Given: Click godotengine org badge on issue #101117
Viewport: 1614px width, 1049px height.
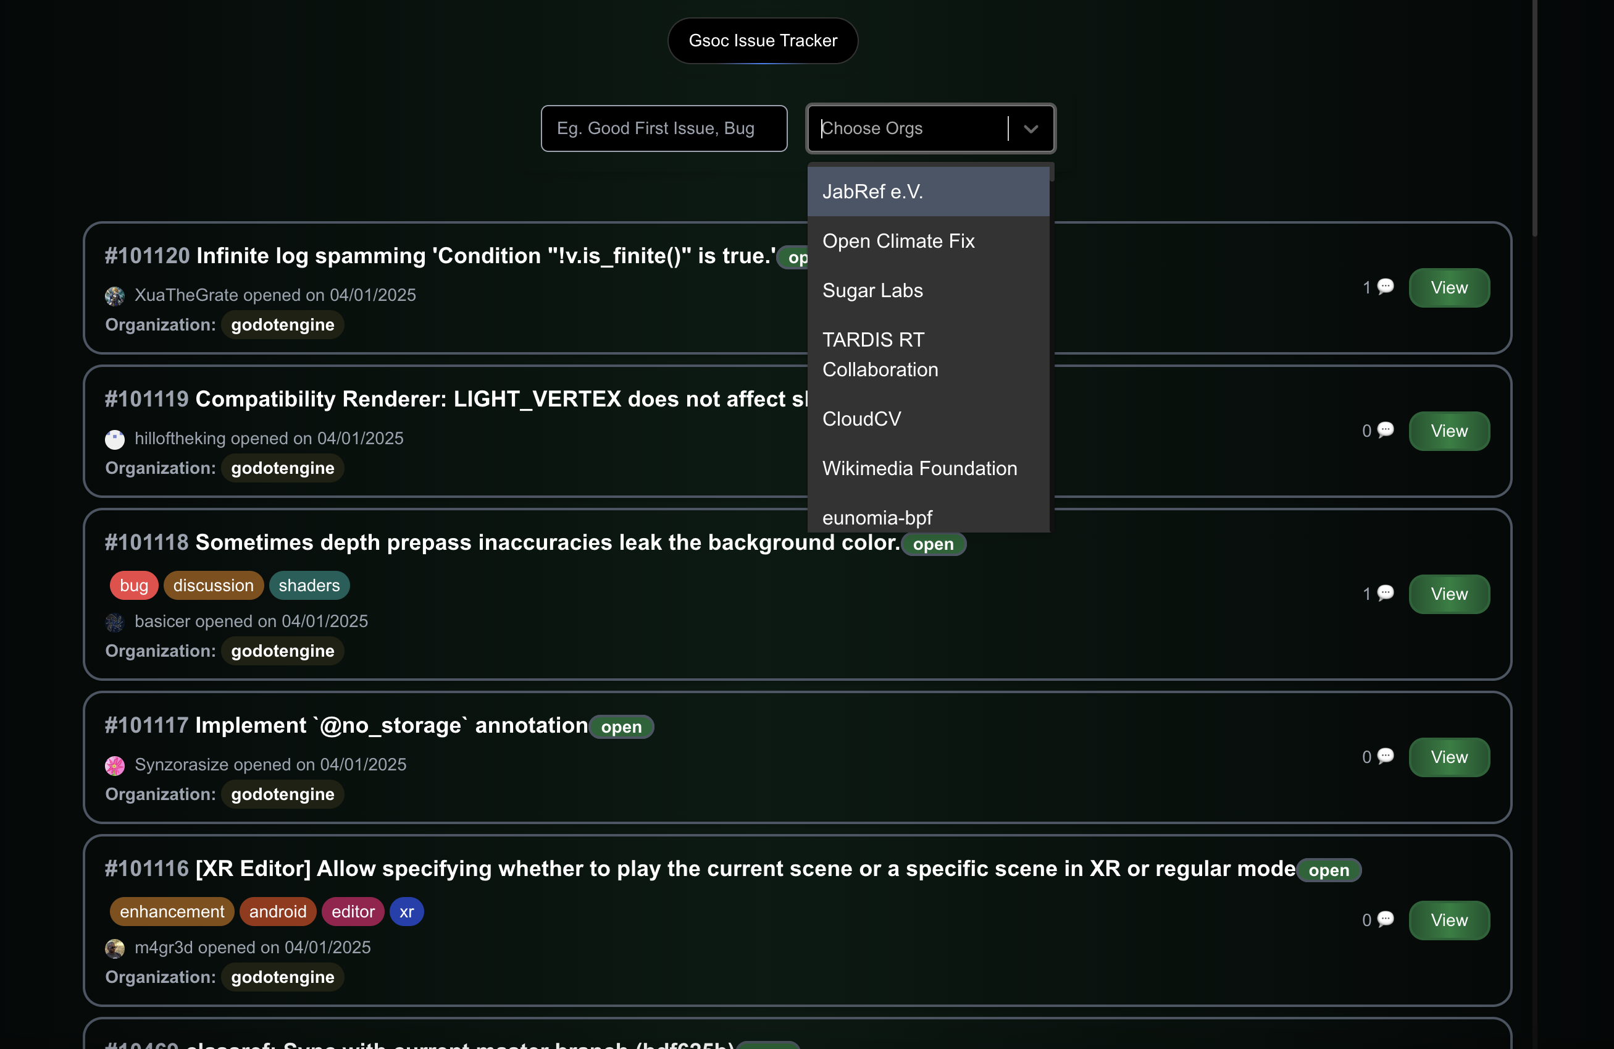Looking at the screenshot, I should (283, 794).
